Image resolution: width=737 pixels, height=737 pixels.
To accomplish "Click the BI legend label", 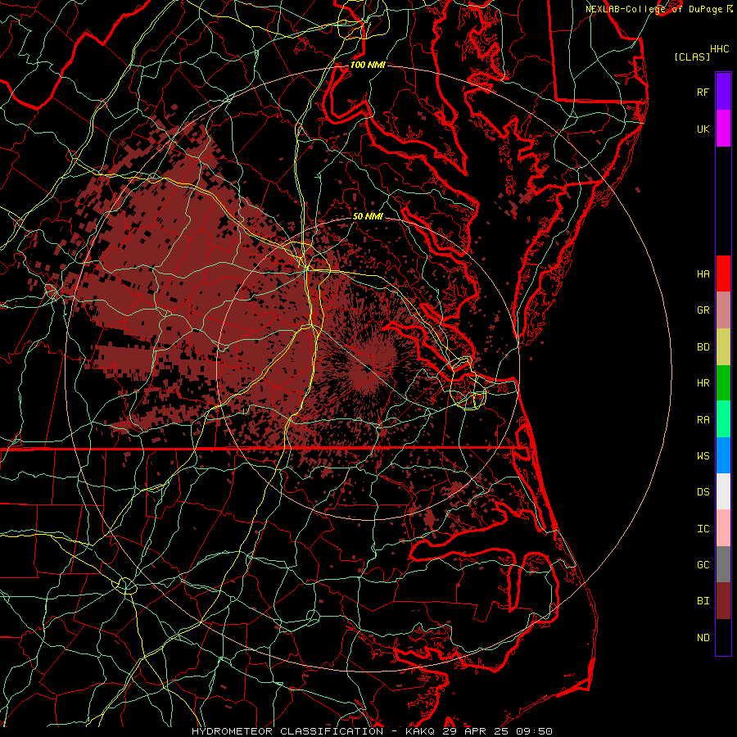I will click(703, 601).
